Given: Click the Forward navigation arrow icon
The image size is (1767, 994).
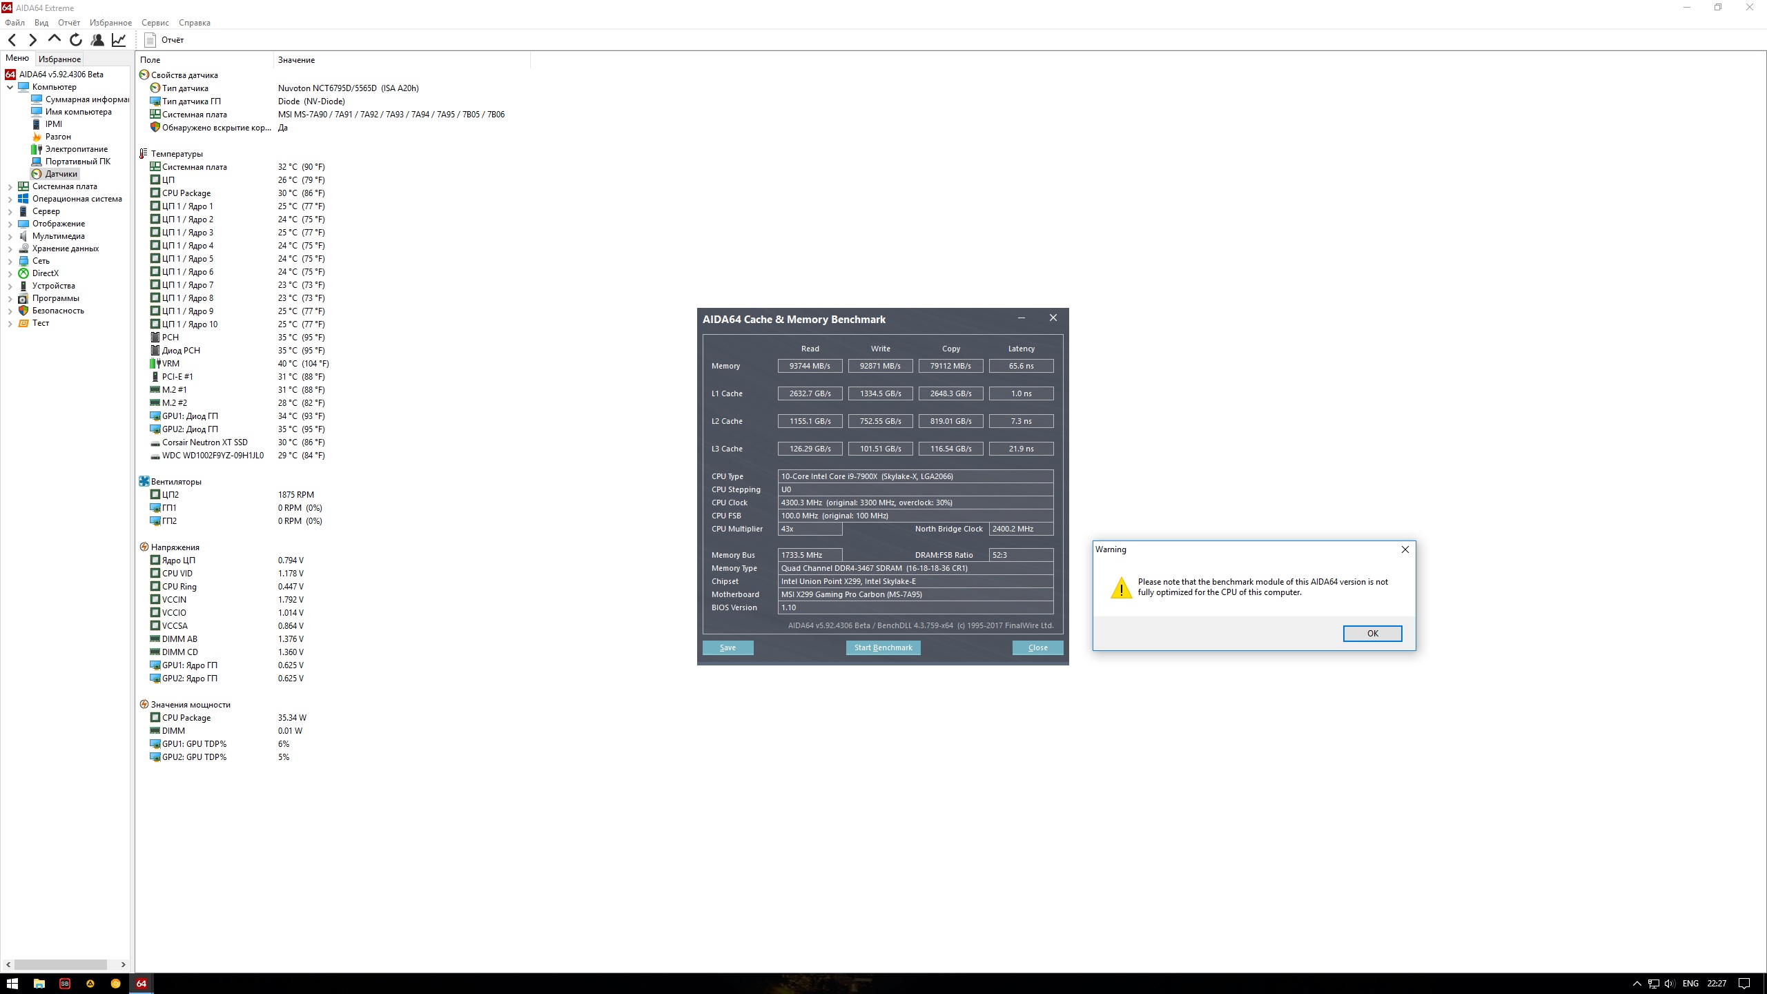Looking at the screenshot, I should pos(32,40).
